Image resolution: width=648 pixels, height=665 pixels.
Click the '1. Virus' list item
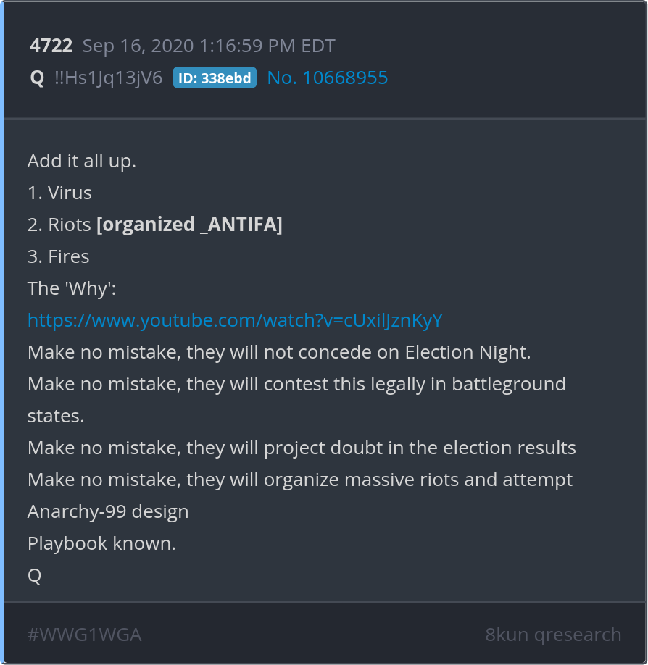[x=59, y=193]
